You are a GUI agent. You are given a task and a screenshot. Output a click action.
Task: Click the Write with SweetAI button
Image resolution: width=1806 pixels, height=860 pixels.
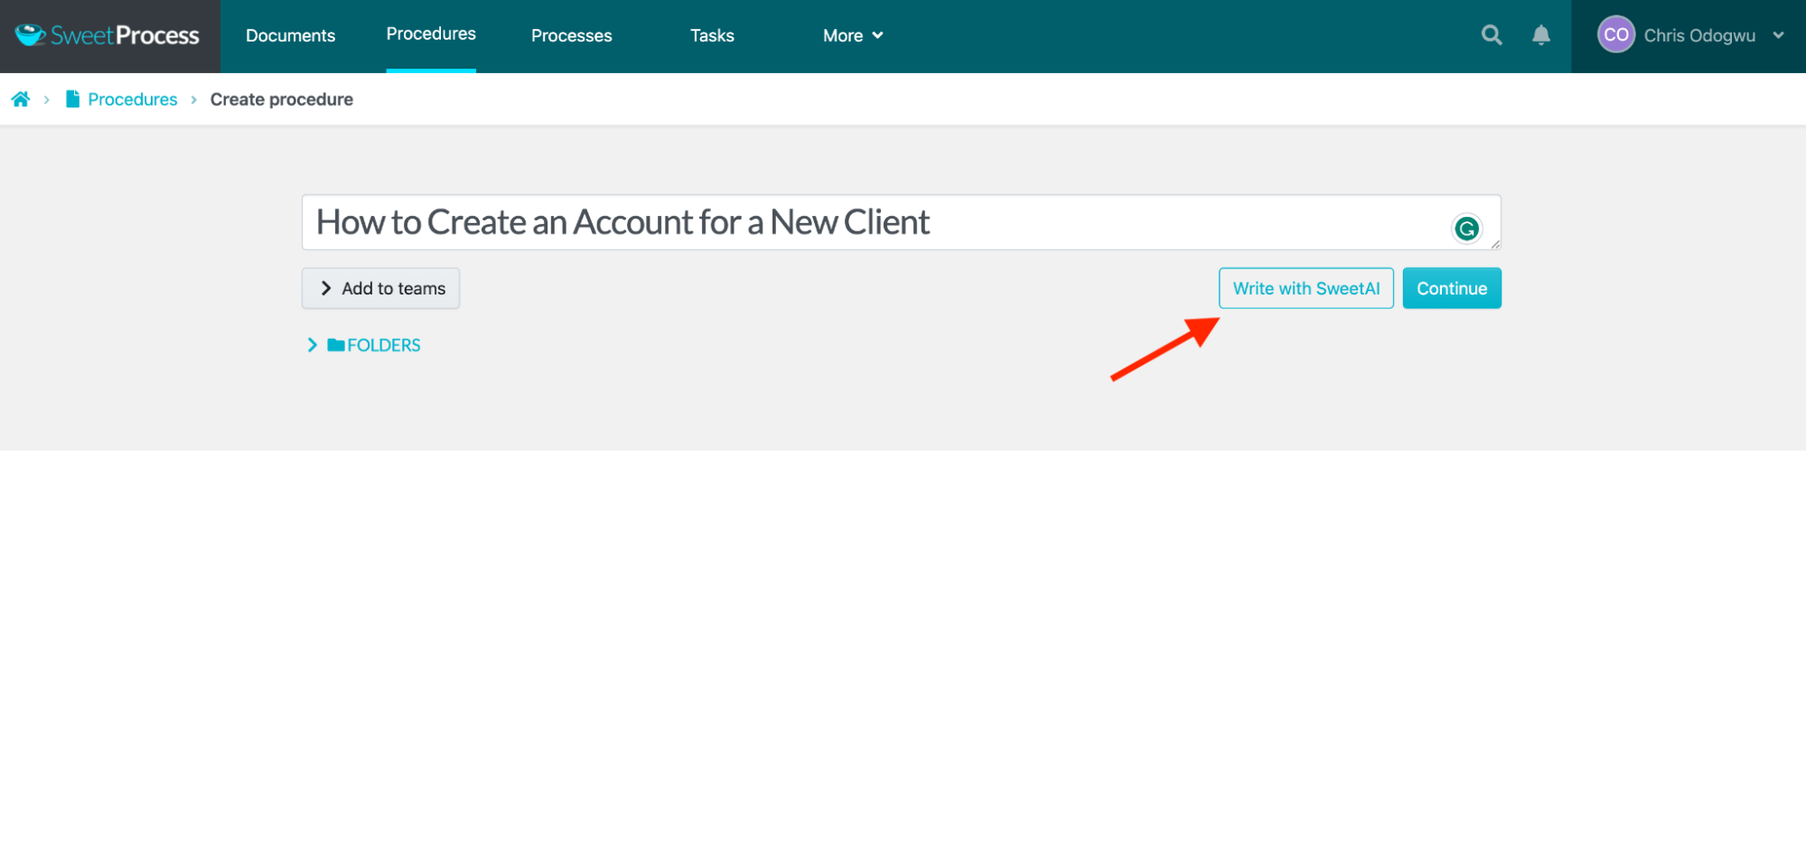click(x=1305, y=288)
